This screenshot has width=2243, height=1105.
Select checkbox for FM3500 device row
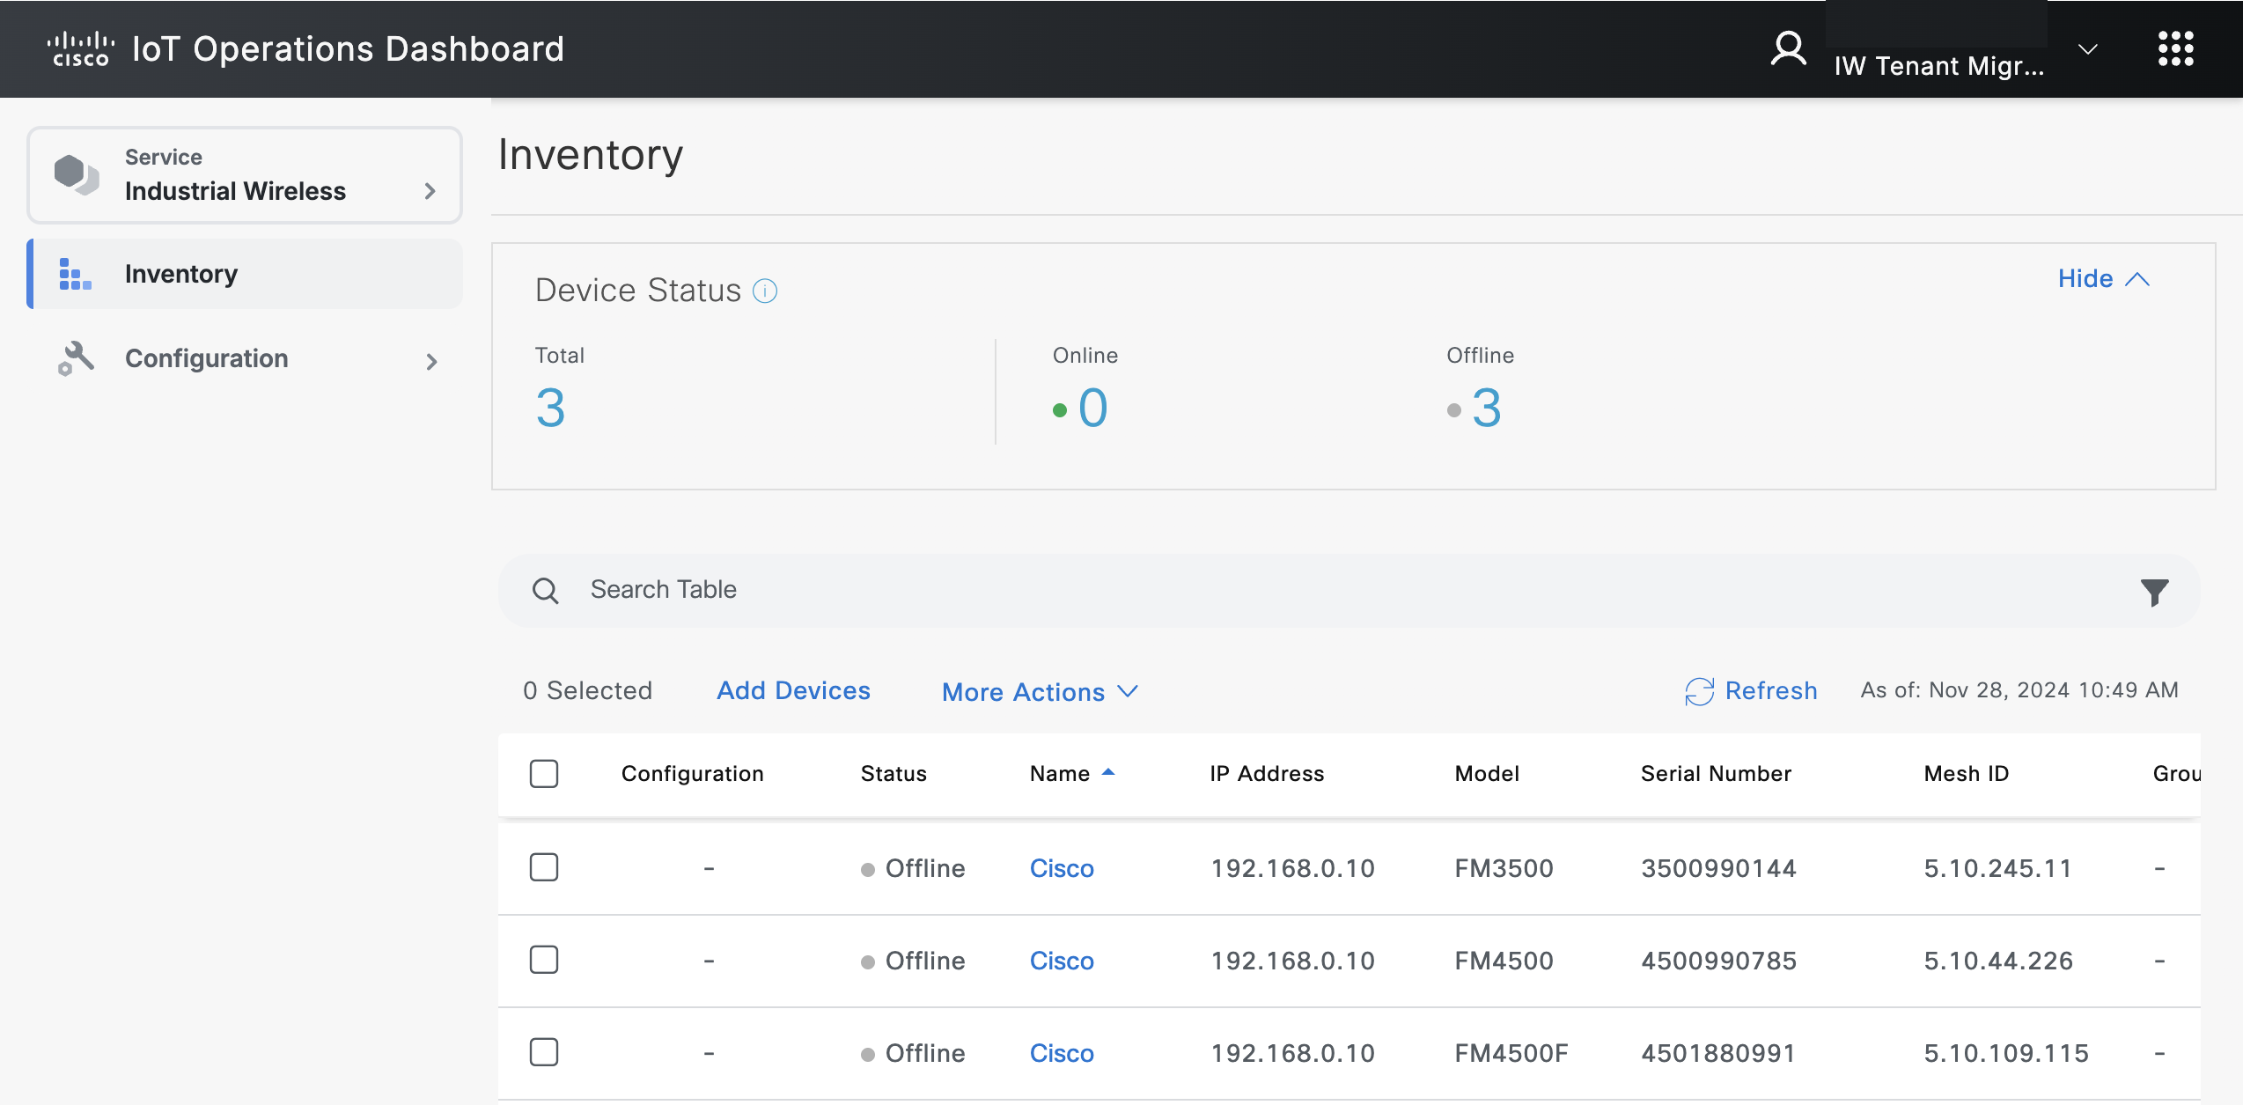(x=544, y=867)
